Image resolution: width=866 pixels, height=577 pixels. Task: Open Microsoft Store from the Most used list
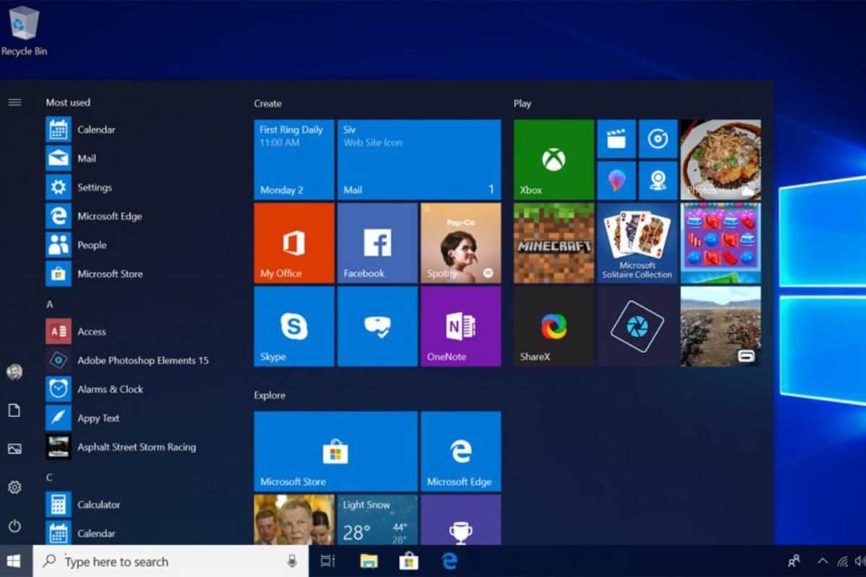click(137, 274)
